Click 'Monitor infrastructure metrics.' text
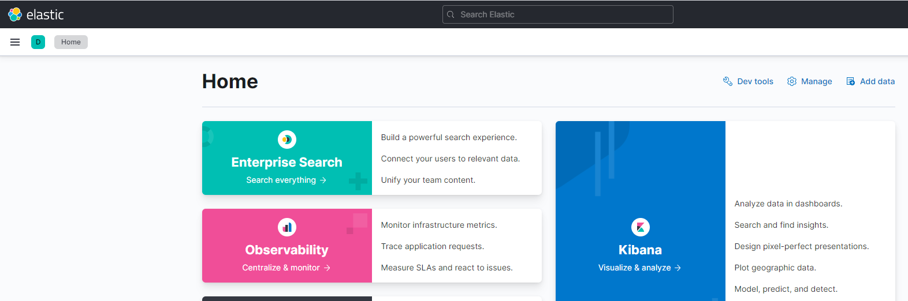 (439, 225)
